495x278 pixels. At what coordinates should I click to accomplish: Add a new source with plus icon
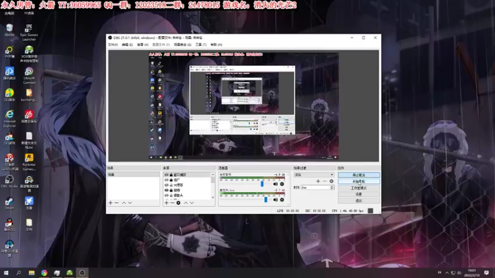[166, 203]
